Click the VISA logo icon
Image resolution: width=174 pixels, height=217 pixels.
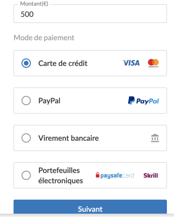tap(131, 63)
